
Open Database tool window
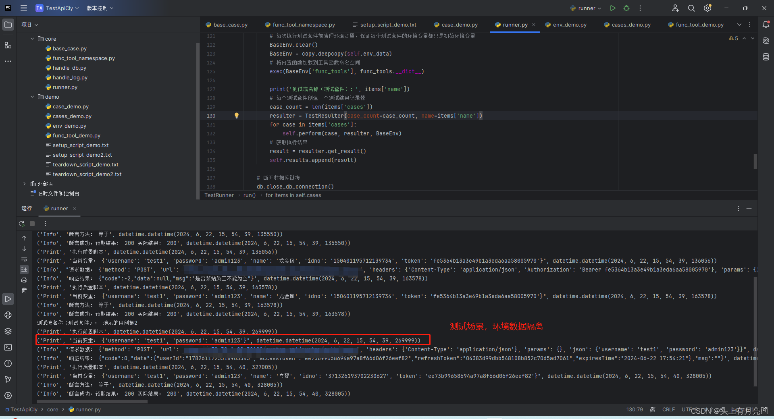[x=766, y=57]
